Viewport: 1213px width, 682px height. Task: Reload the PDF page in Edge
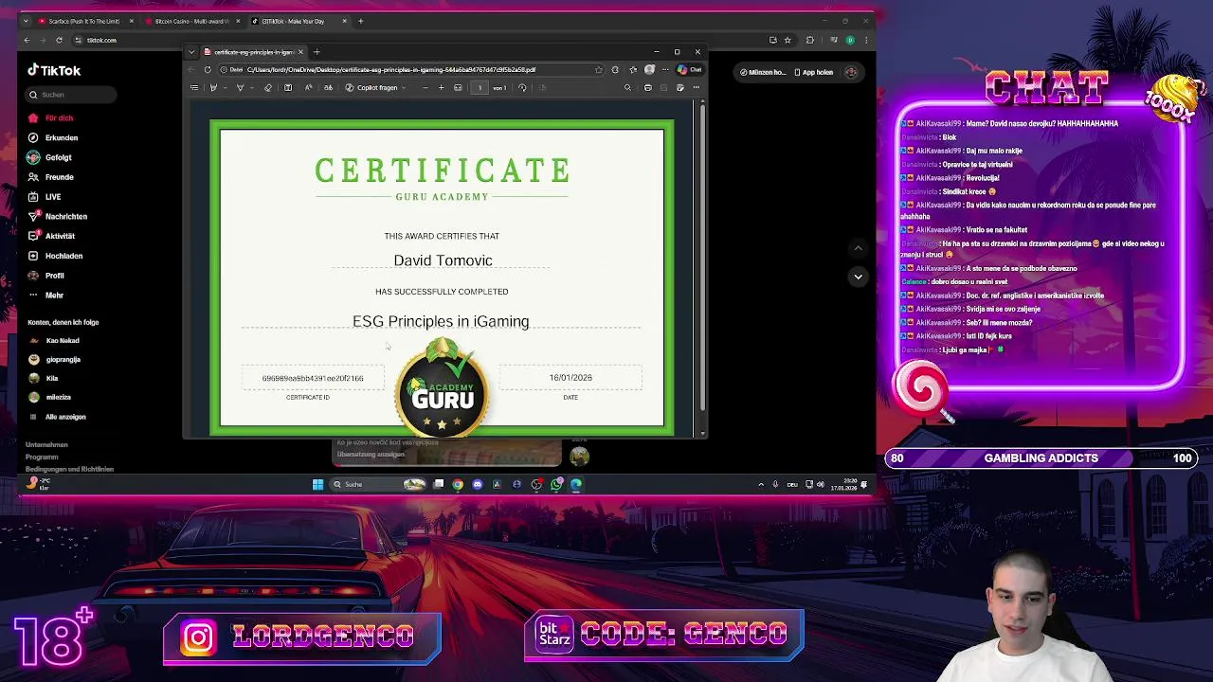point(208,70)
